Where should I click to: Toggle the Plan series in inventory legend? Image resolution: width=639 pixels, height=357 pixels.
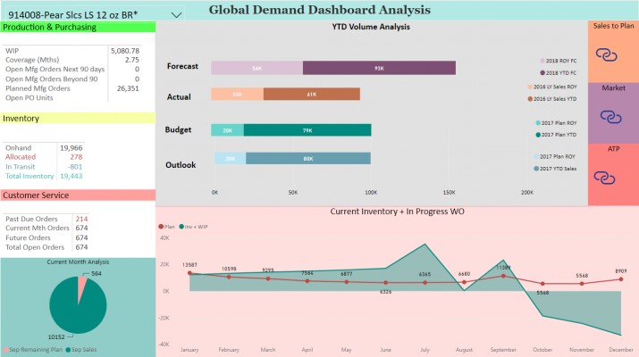[166, 227]
